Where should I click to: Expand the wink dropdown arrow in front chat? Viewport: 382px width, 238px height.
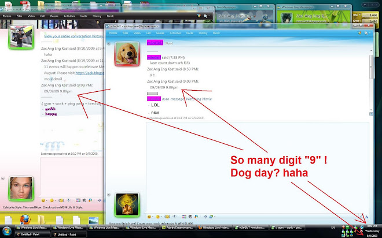click(161, 217)
